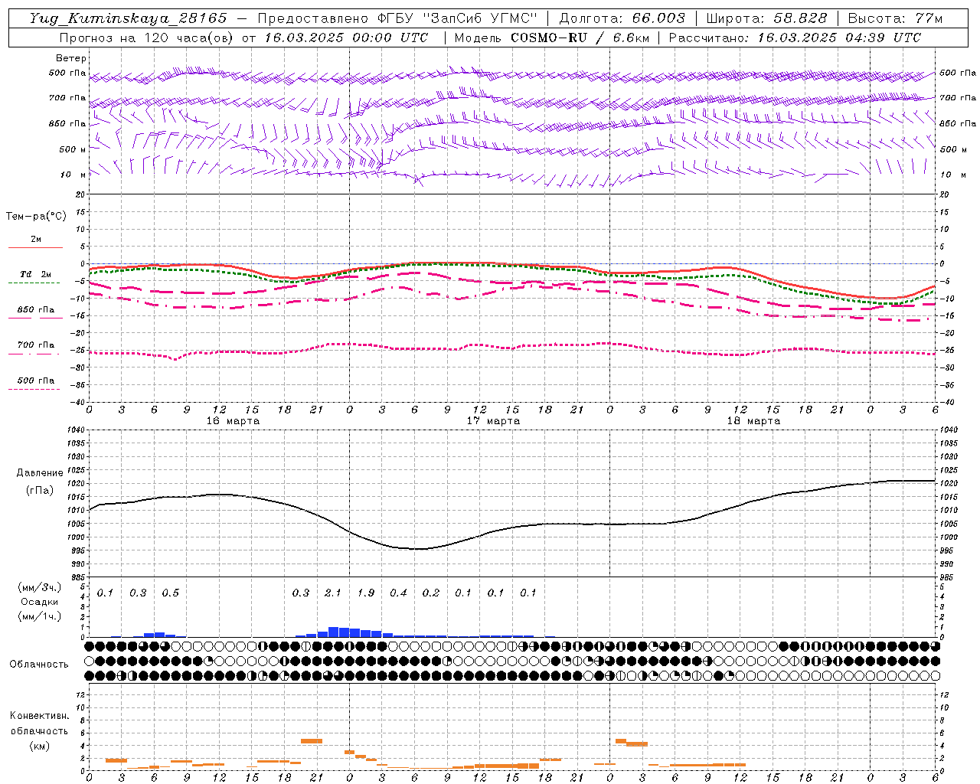Click the 700 гПа temperature legend entry

[x=36, y=345]
